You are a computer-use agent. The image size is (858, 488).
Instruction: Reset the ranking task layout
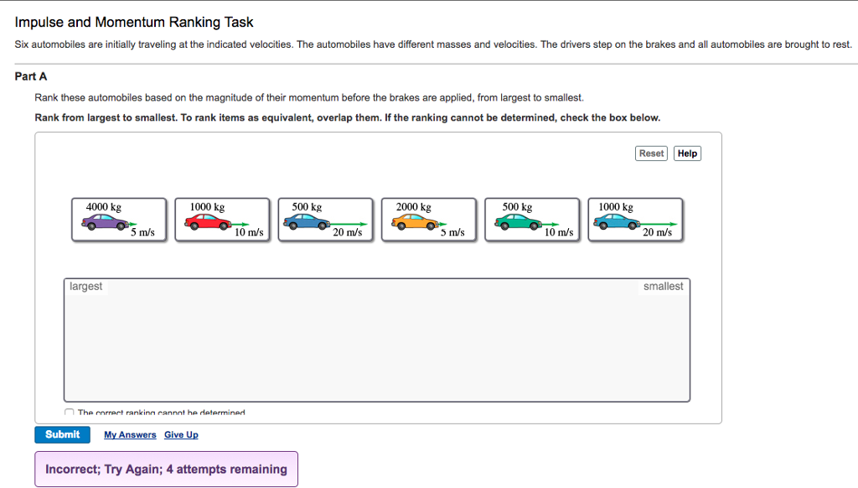pyautogui.click(x=651, y=153)
